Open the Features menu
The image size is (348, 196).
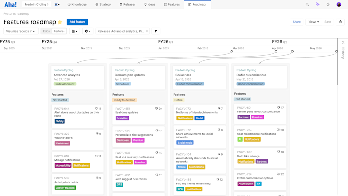[172, 4]
